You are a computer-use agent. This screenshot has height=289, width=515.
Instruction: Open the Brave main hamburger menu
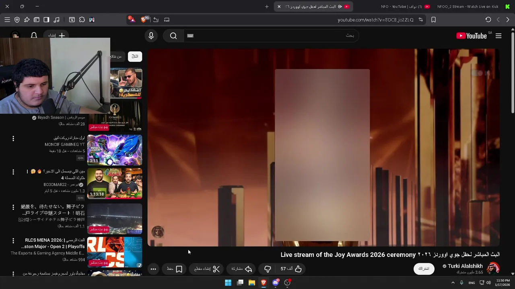pyautogui.click(x=7, y=20)
